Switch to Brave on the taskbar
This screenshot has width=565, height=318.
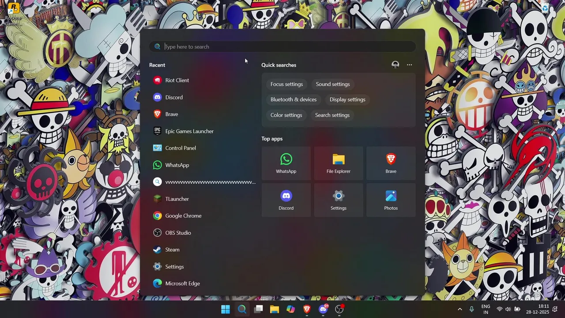[307, 309]
